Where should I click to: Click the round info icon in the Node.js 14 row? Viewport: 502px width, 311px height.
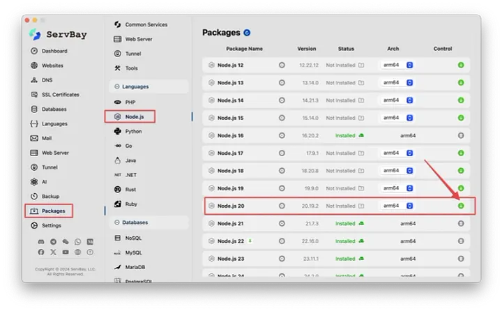pos(282,100)
